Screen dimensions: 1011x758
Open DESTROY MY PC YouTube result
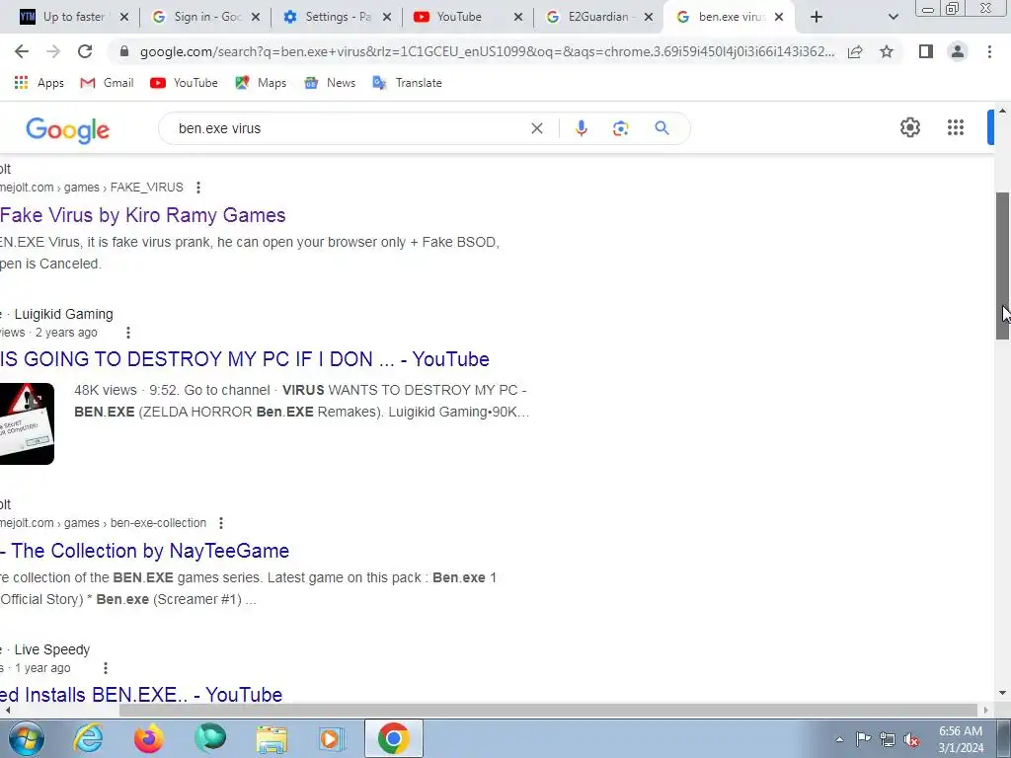(245, 359)
